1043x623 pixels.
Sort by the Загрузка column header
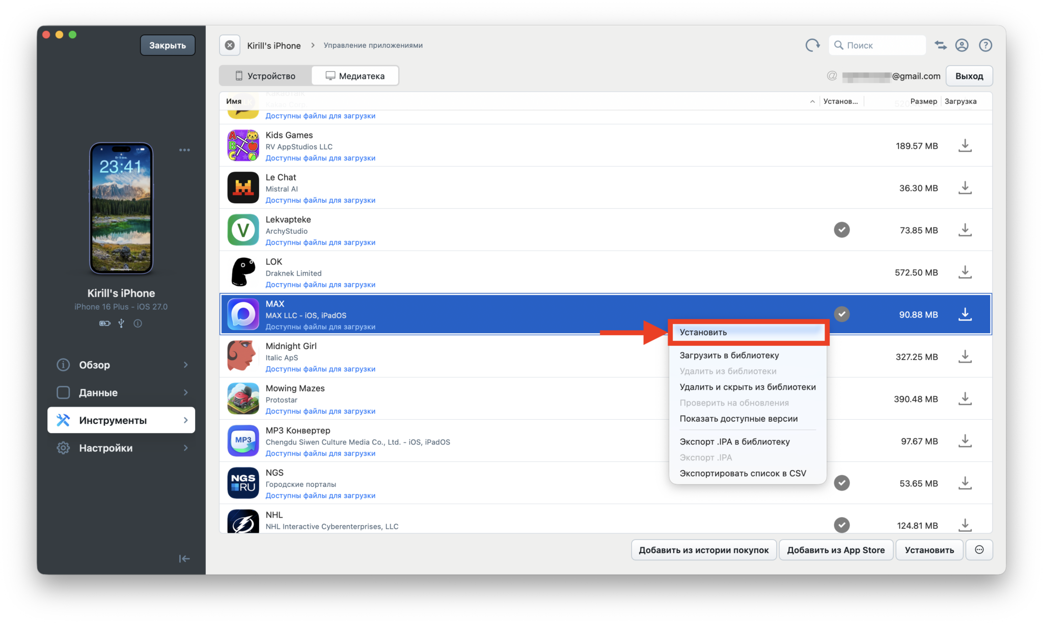960,101
